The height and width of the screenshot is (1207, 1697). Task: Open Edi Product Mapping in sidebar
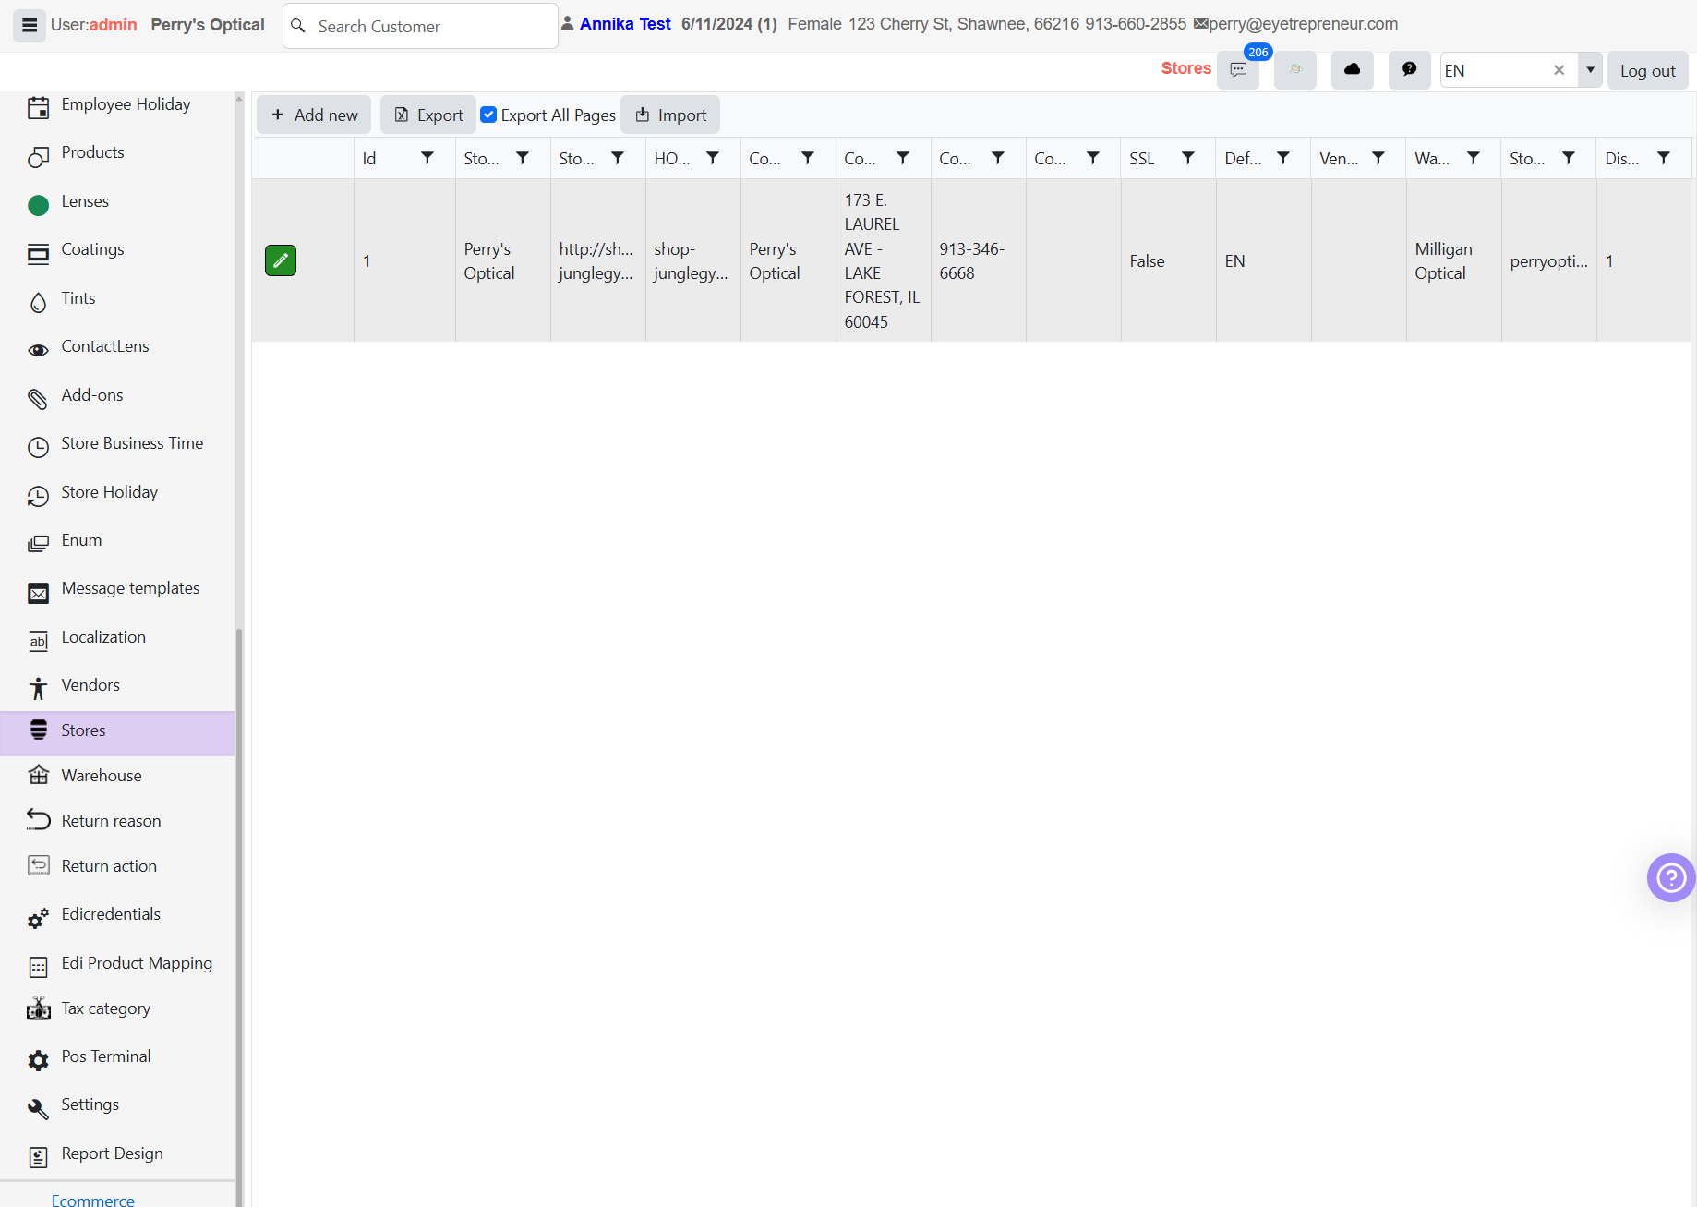tap(137, 963)
